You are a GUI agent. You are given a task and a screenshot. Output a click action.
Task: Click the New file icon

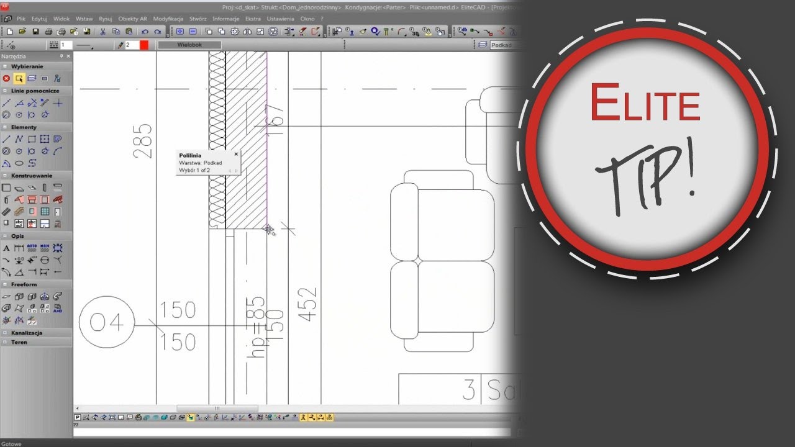[x=9, y=31]
